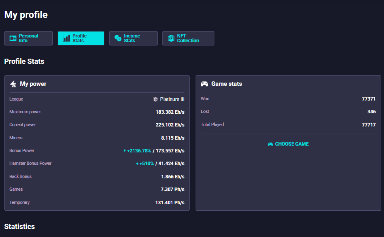The height and width of the screenshot is (237, 384).
Task: Click the 8.115 Eh/s miners value
Action: (173, 138)
